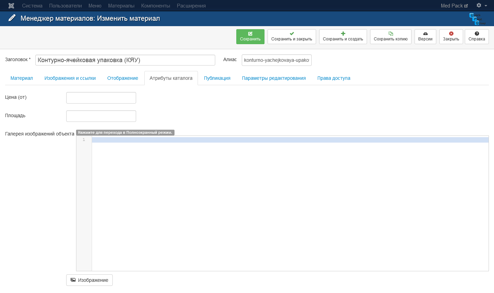Switch to the Публикация tab
This screenshot has width=494, height=293.
click(217, 78)
